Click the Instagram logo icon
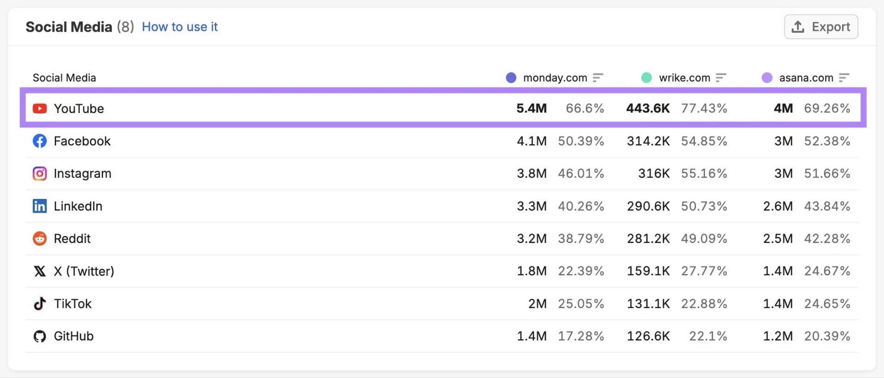 40,174
